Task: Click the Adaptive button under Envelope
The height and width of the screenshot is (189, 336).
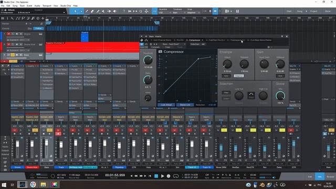Action: tap(238, 76)
